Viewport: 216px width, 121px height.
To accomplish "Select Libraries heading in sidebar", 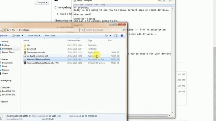I will (4, 59).
